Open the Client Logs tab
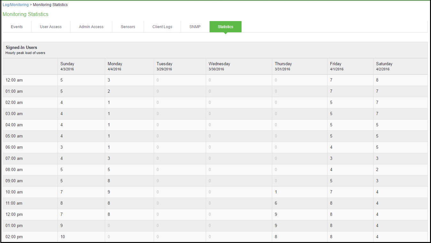 (x=162, y=27)
